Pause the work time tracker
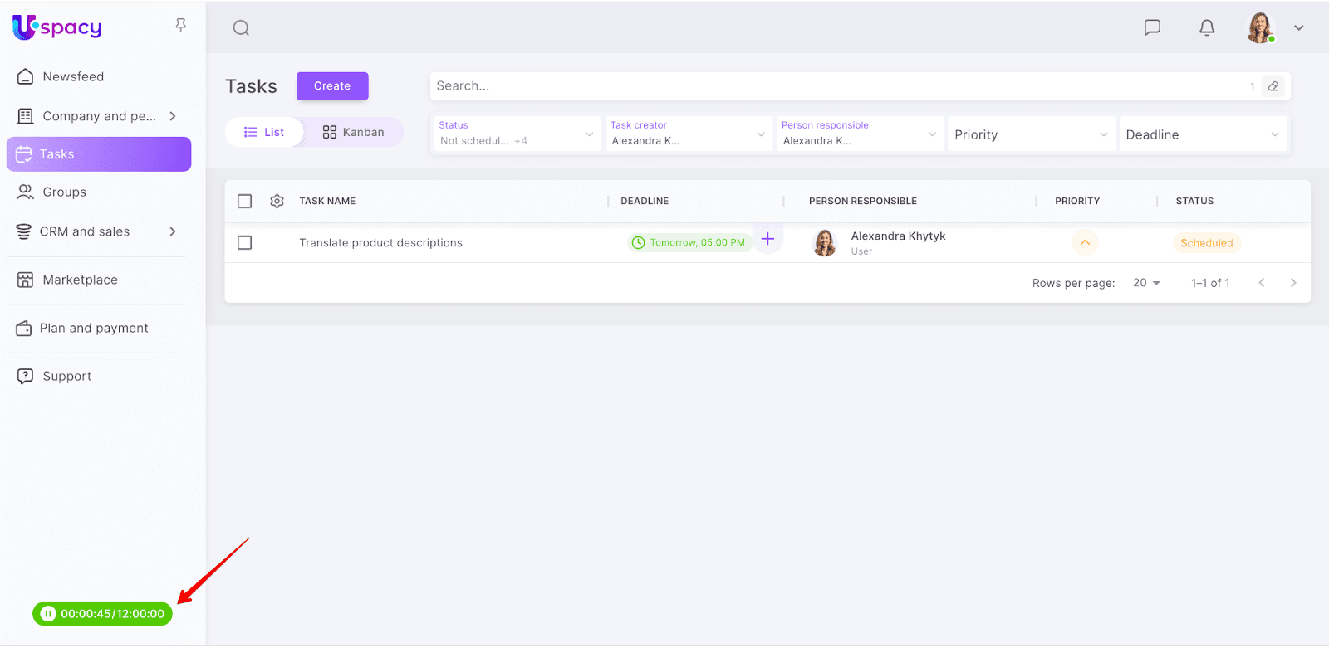The width and height of the screenshot is (1329, 648). tap(48, 614)
